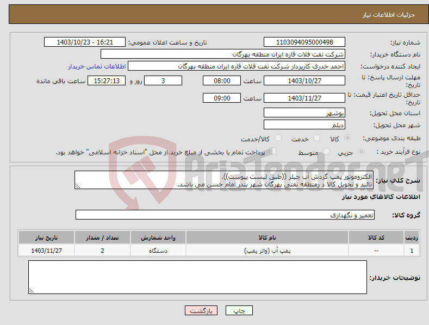The image size is (429, 325).
Task: Click the تعداد / مقدار column header
Action: pos(102,237)
